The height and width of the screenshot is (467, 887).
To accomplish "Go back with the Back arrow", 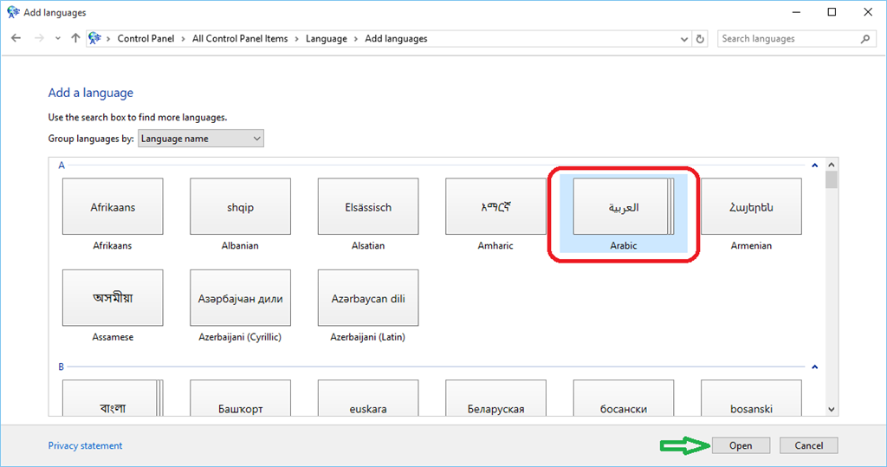I will [x=16, y=38].
